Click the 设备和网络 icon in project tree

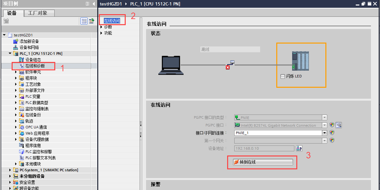[15, 47]
